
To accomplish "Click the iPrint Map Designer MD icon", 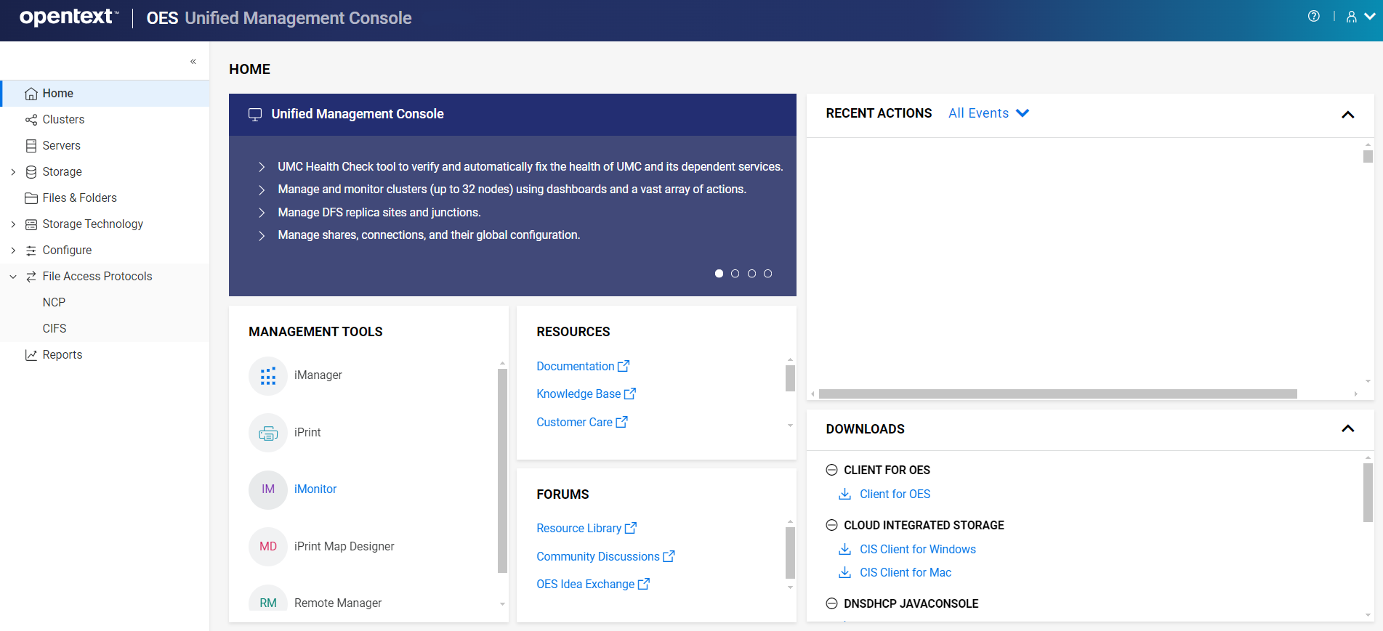I will (268, 547).
